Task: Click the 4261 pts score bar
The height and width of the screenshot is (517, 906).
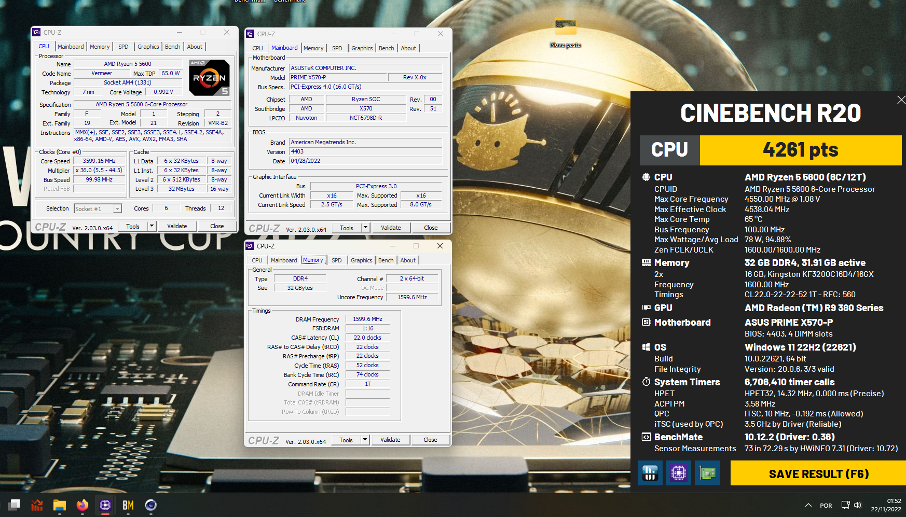Action: [801, 150]
